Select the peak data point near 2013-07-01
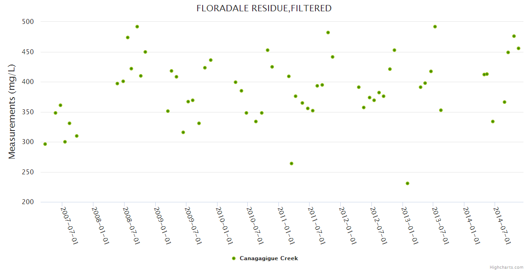 (435, 27)
